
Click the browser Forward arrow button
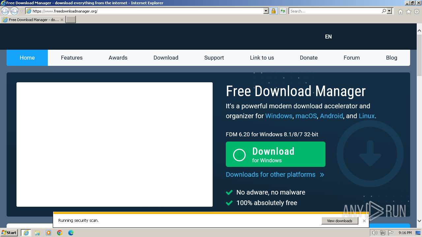(14, 11)
